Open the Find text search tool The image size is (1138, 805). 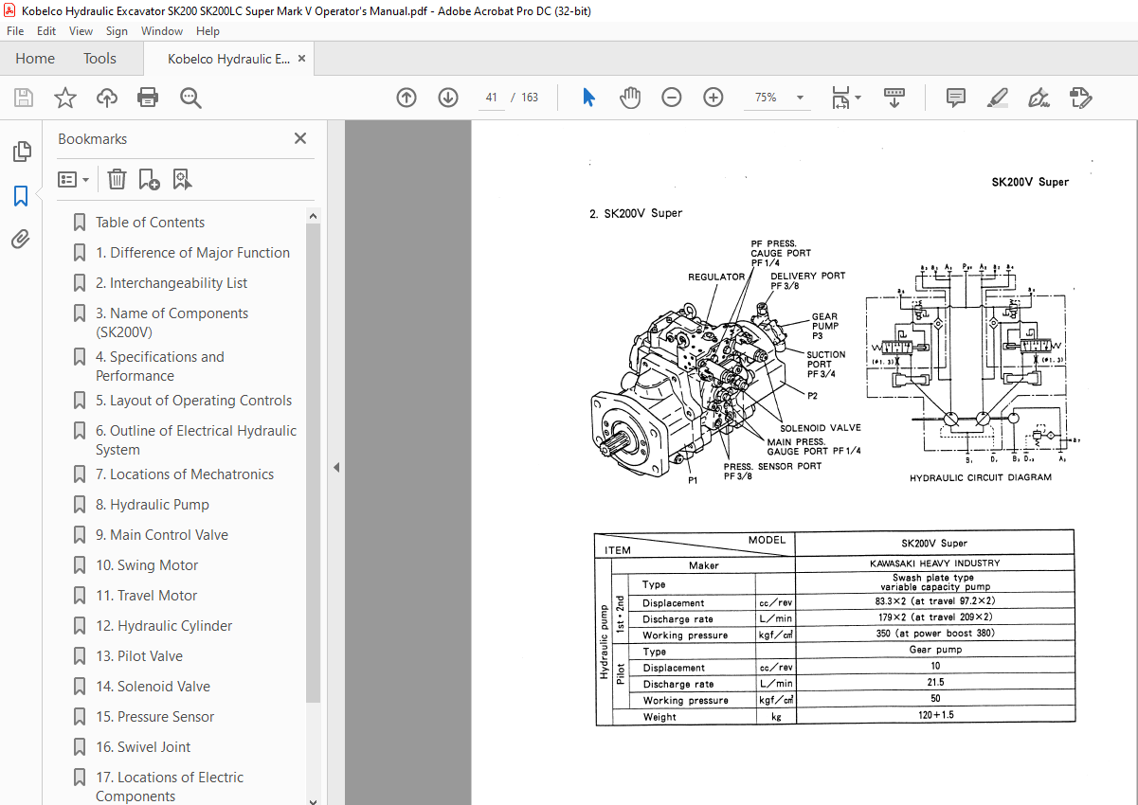(190, 98)
